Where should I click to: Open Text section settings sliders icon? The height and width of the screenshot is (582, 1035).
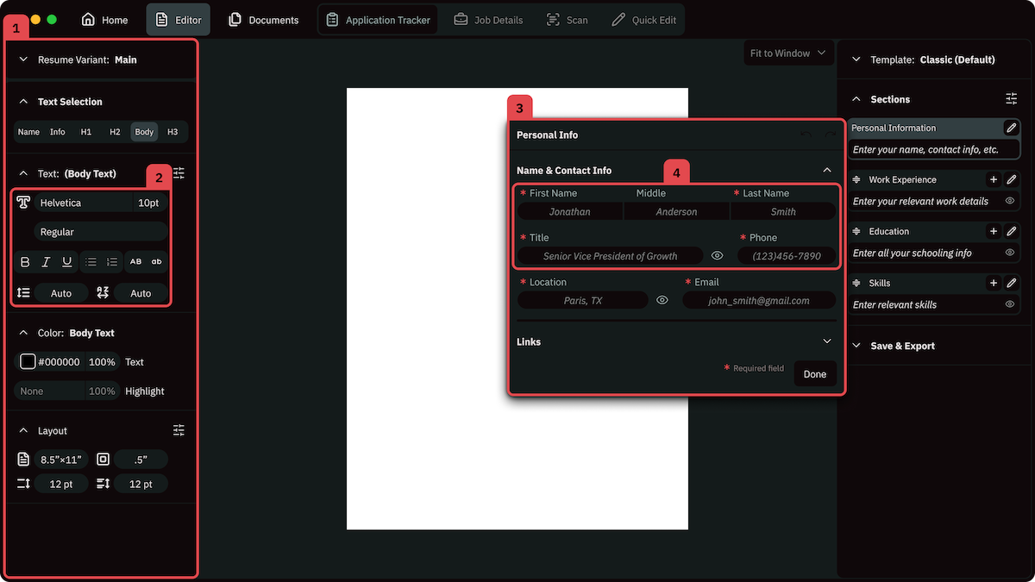[x=179, y=173]
